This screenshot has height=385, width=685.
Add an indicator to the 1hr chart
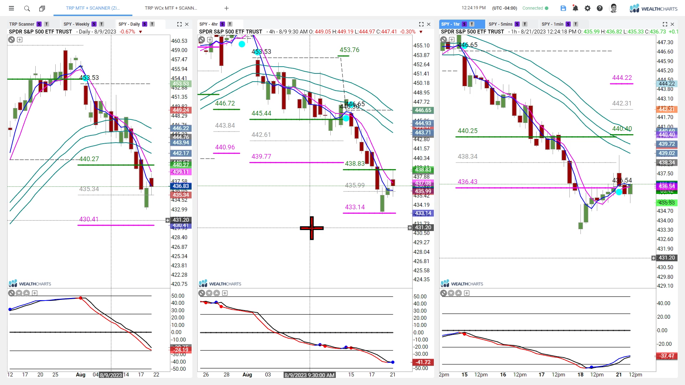452,40
